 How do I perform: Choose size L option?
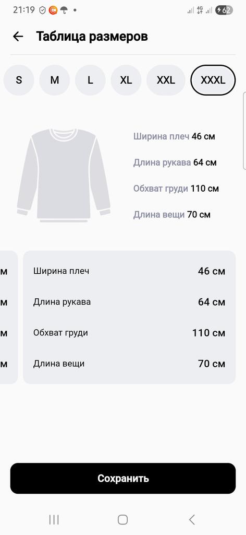[x=90, y=80]
